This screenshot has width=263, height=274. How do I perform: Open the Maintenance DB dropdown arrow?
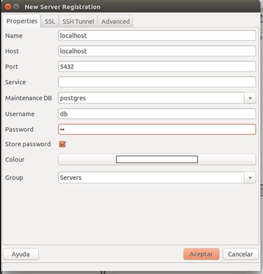tap(250, 98)
